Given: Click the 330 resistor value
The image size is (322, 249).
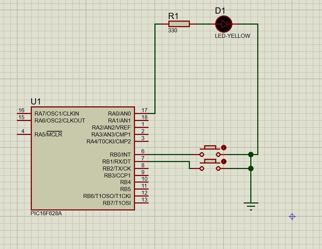Looking at the screenshot, I should pos(173,30).
